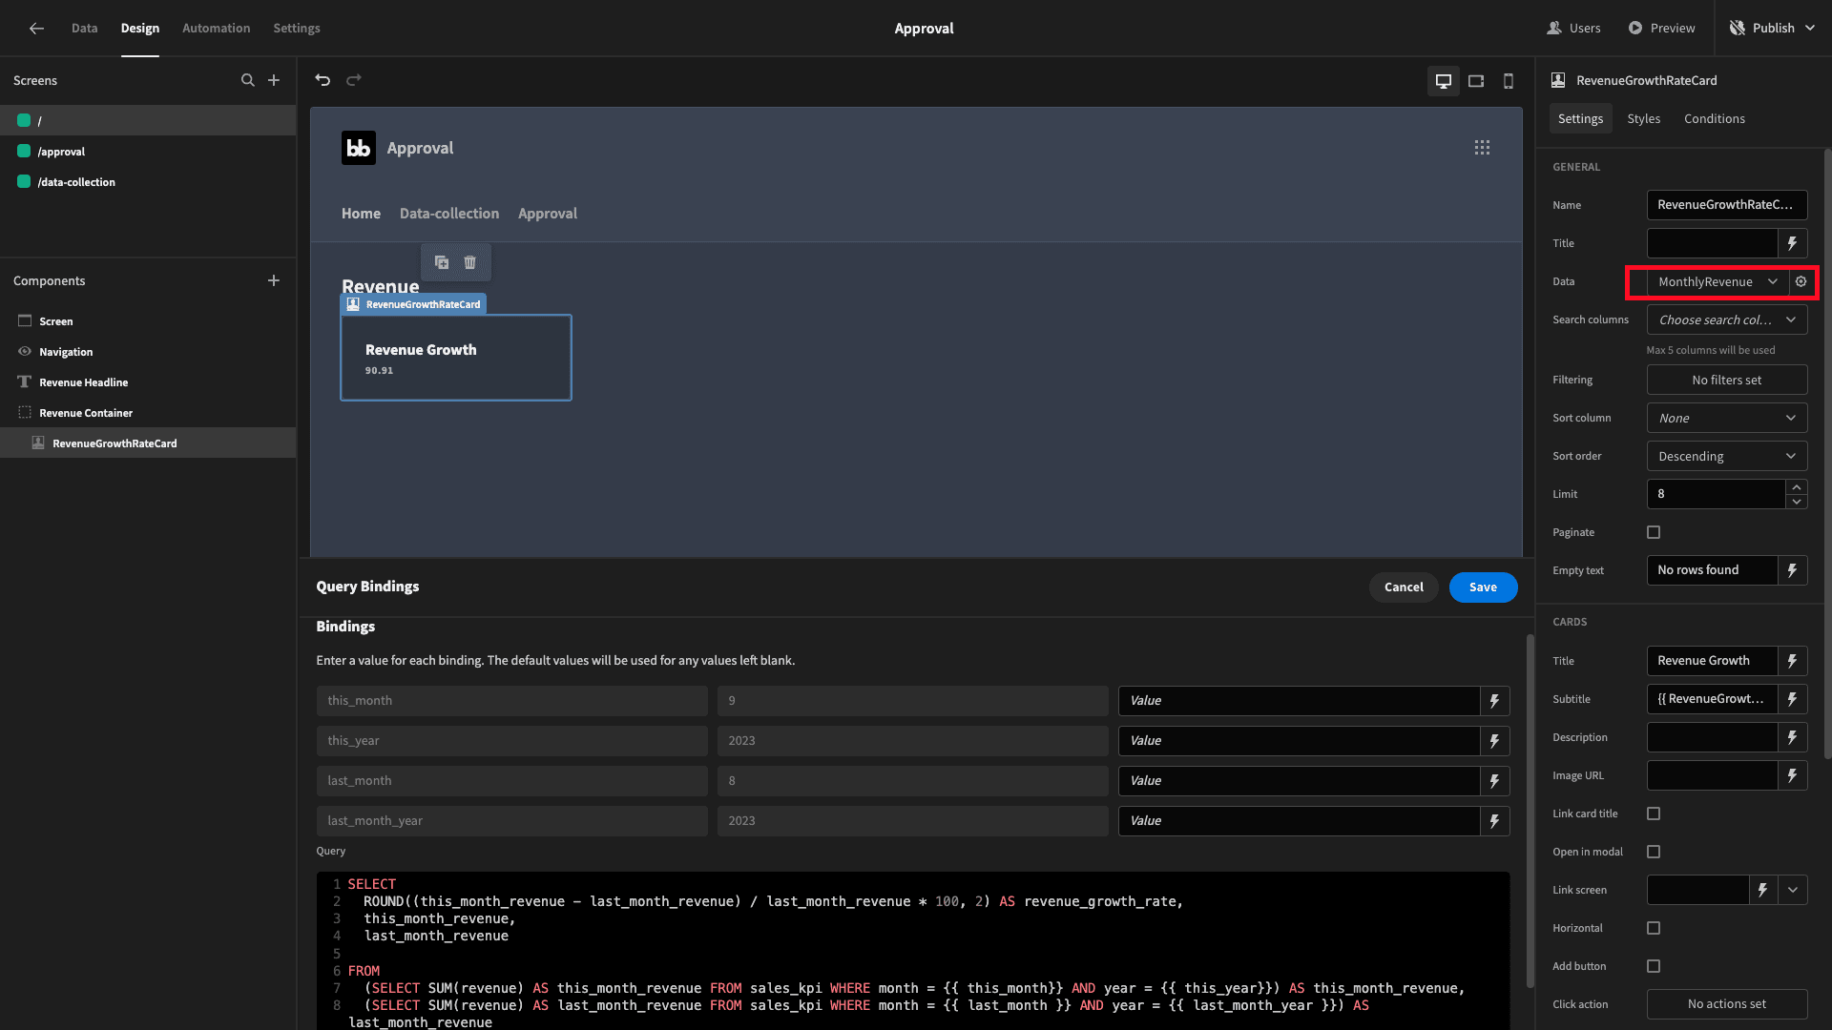Cancel the query bindings dialog
The height and width of the screenshot is (1030, 1832).
pyautogui.click(x=1404, y=587)
